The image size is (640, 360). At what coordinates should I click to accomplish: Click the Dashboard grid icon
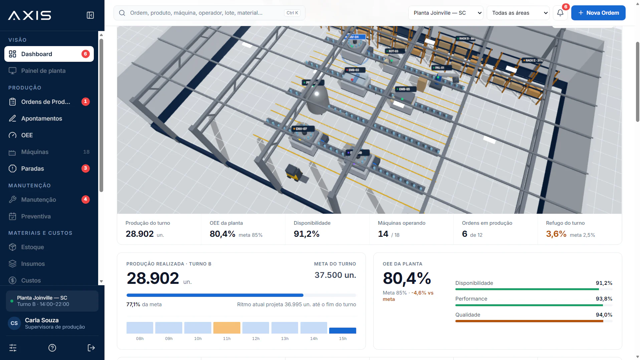pos(12,54)
